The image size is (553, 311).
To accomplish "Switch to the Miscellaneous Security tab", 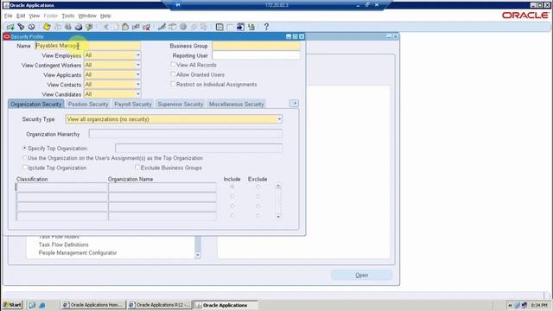I will (236, 104).
